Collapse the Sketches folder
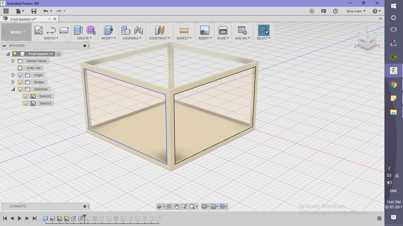This screenshot has width=403, height=226. [x=13, y=89]
